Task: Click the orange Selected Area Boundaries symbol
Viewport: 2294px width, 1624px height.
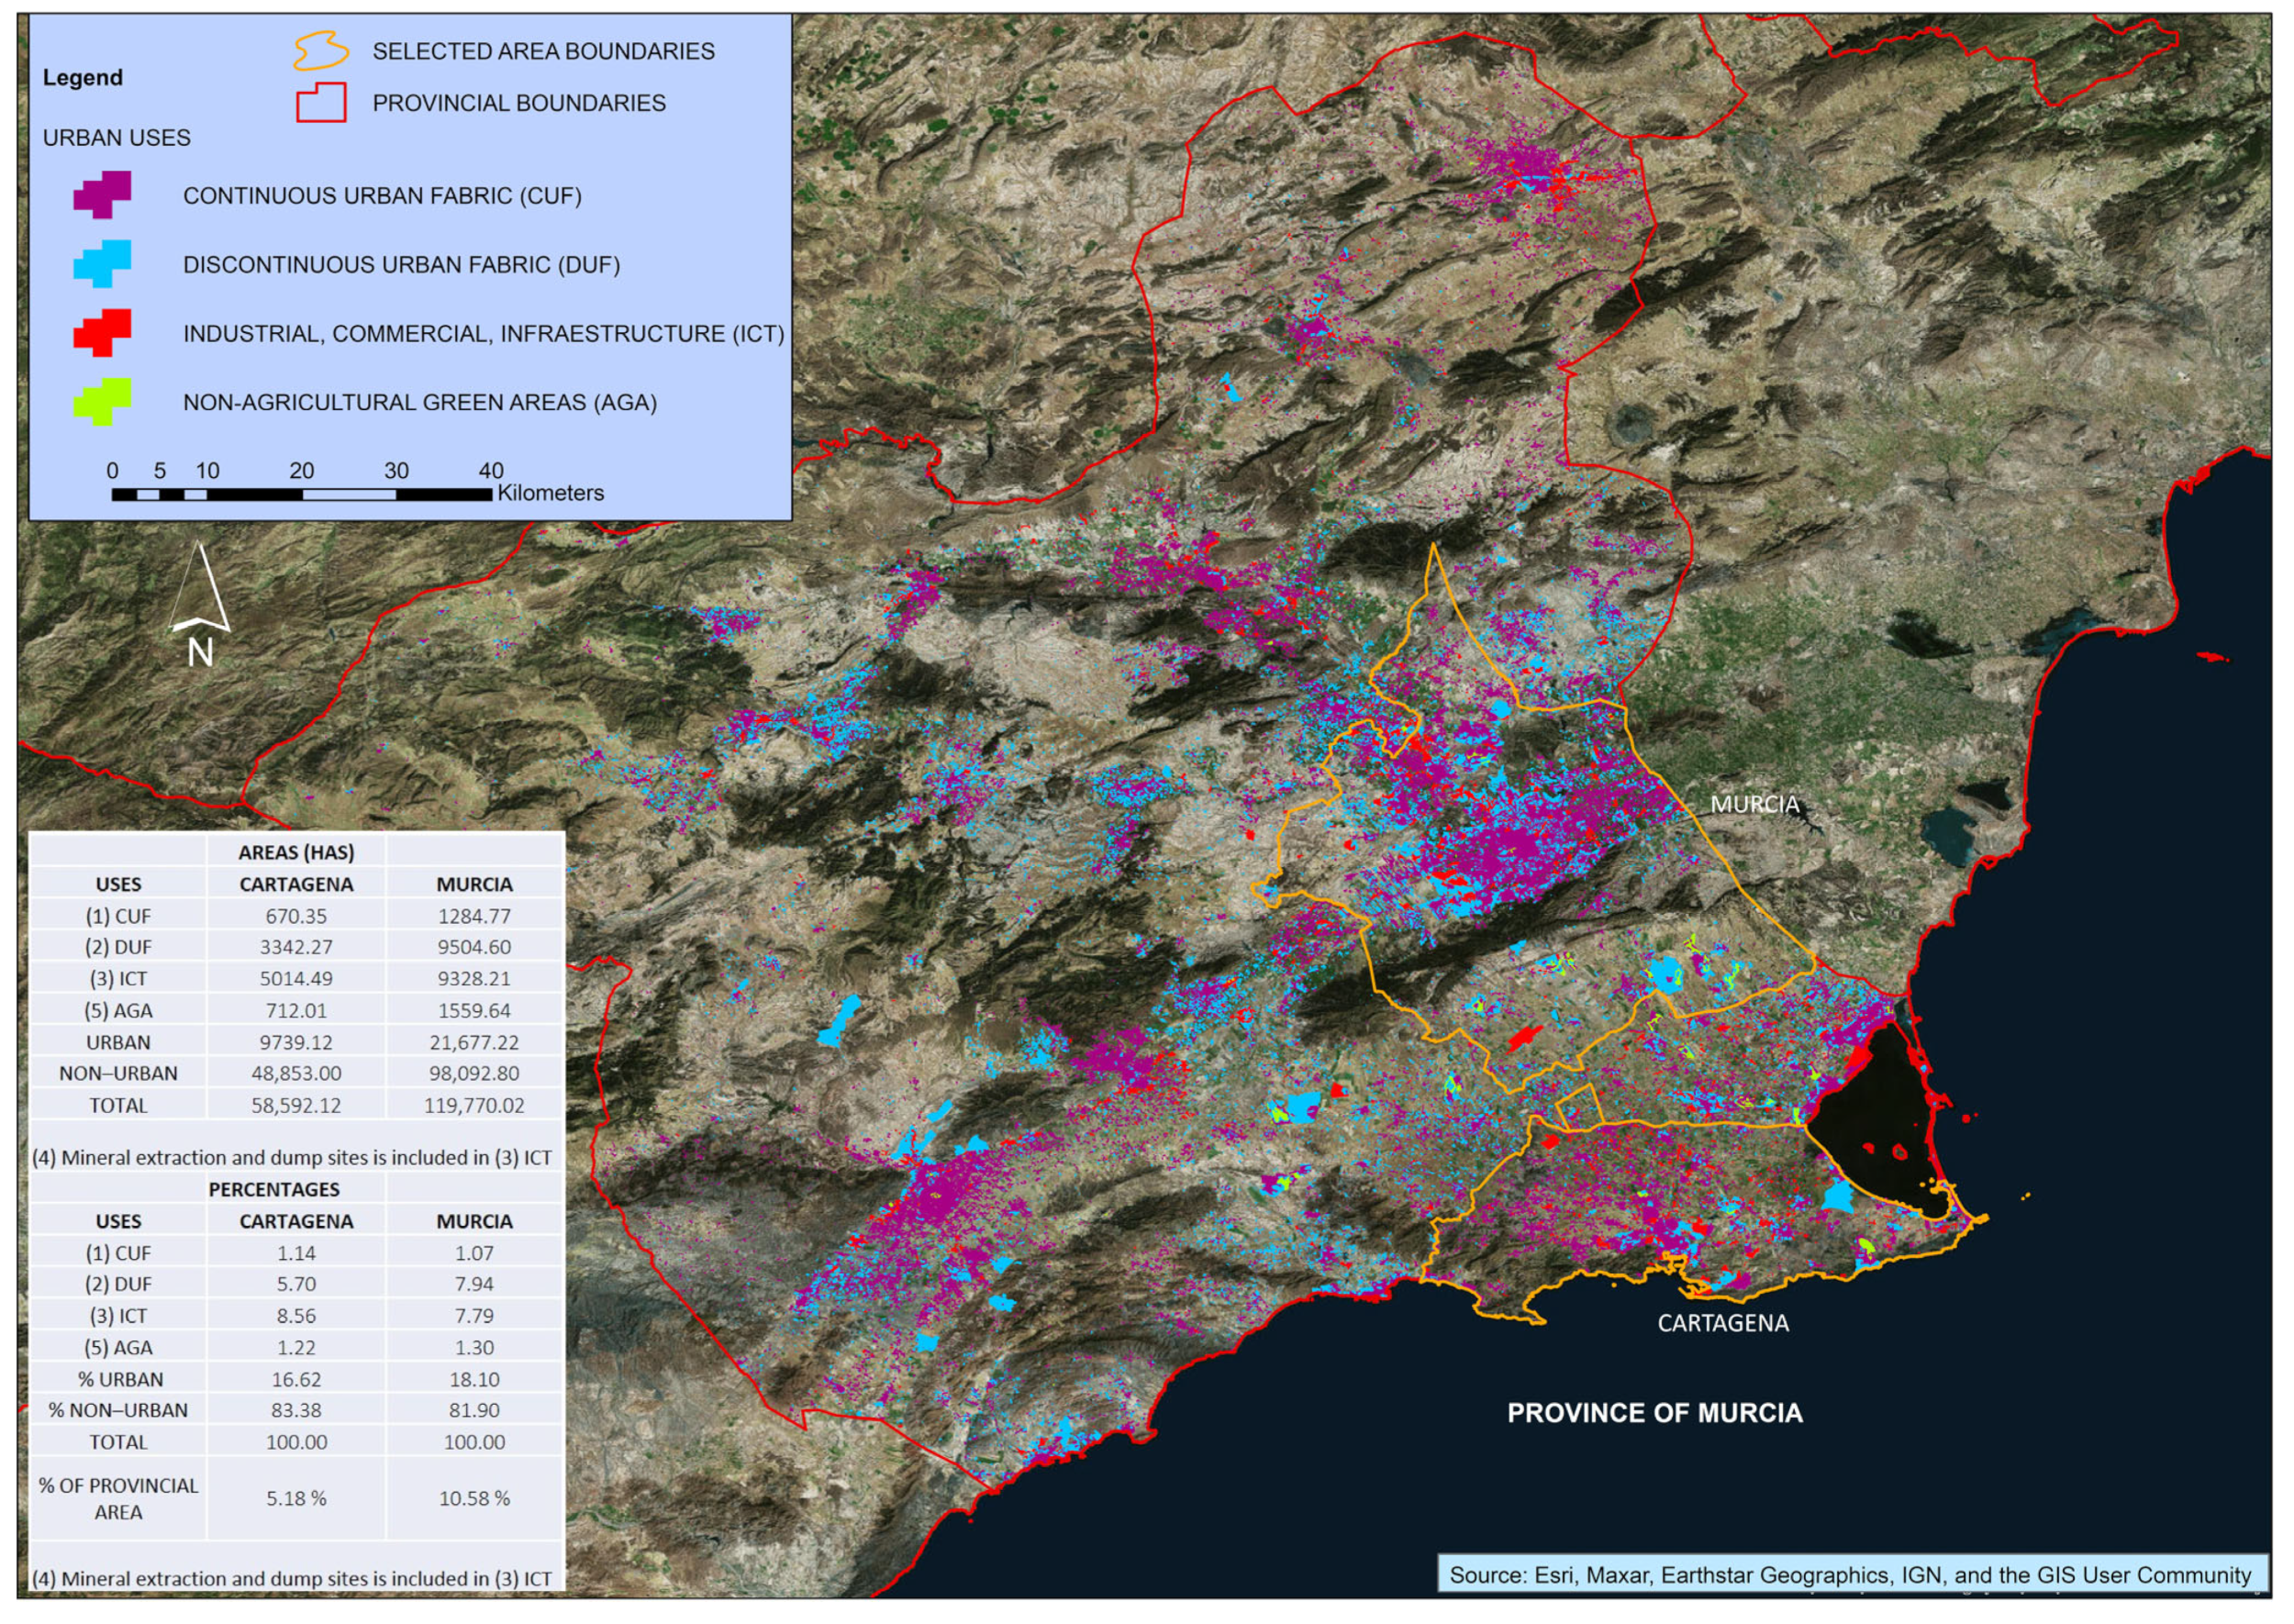Action: click(x=320, y=50)
